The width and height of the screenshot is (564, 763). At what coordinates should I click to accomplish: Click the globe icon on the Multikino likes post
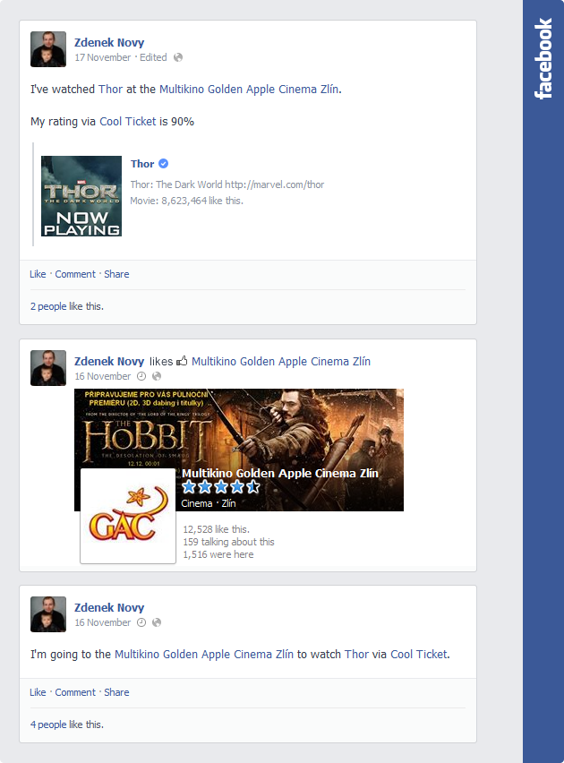pos(157,376)
